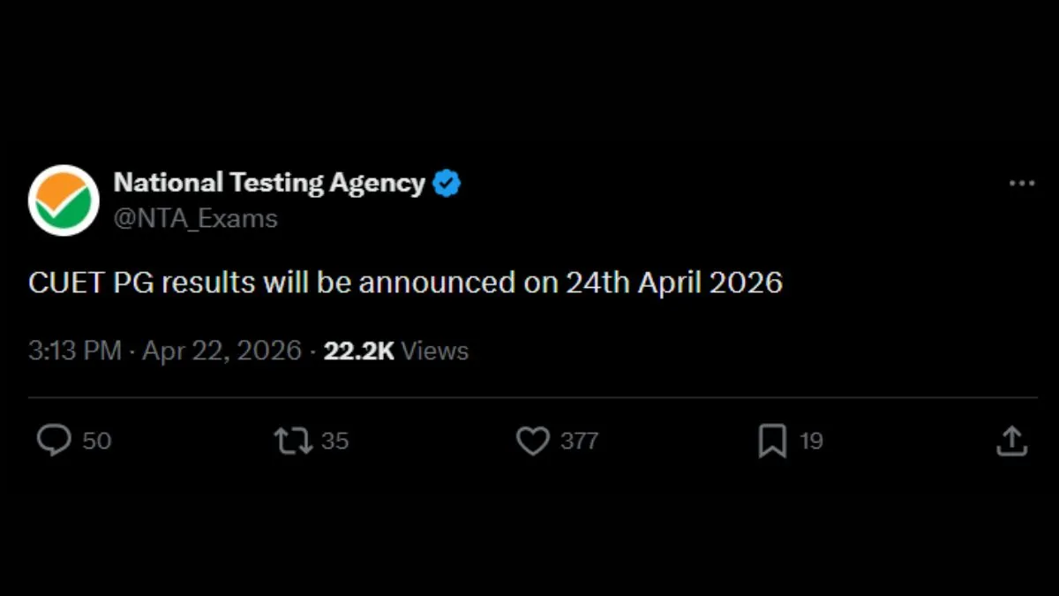Click the like count of 377
The image size is (1059, 596).
(579, 441)
